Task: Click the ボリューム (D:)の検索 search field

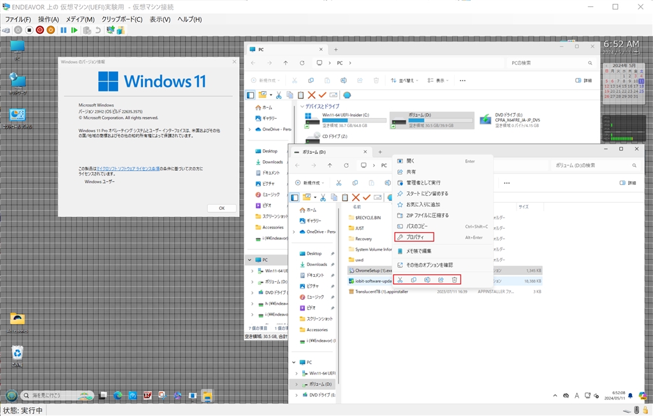Action: pyautogui.click(x=596, y=165)
